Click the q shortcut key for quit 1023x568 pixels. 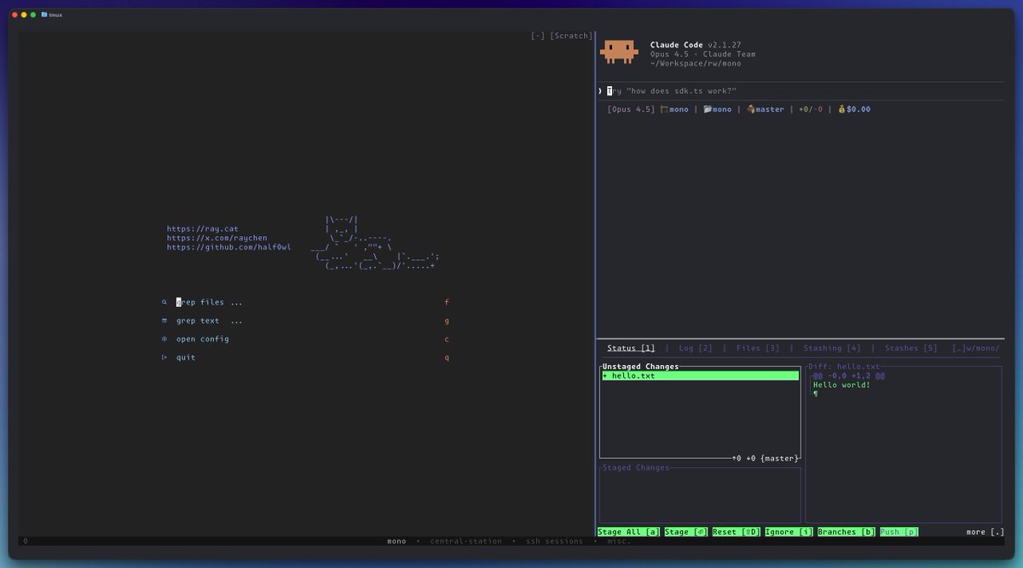coord(447,357)
